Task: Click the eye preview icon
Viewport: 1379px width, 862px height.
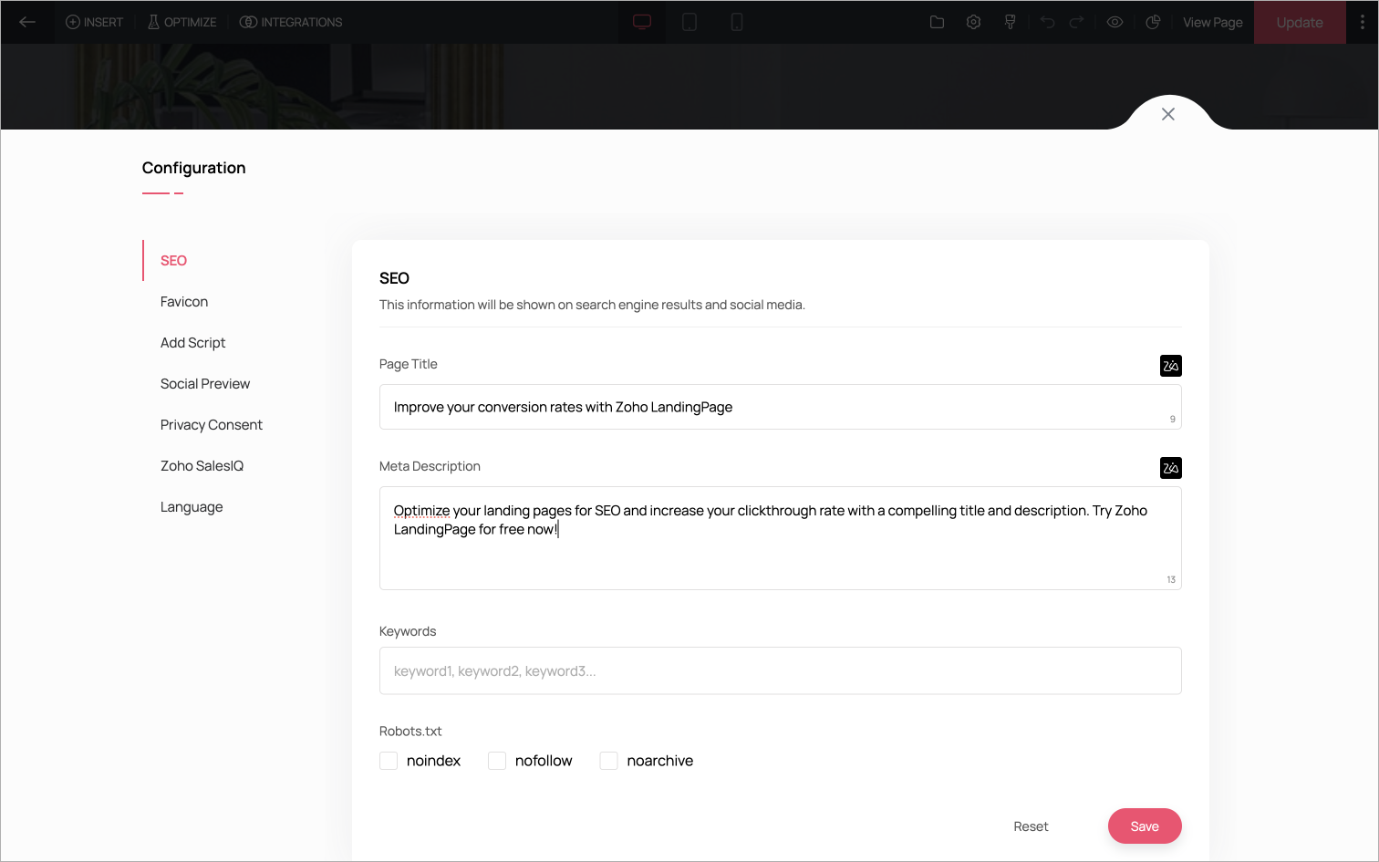Action: click(x=1115, y=22)
